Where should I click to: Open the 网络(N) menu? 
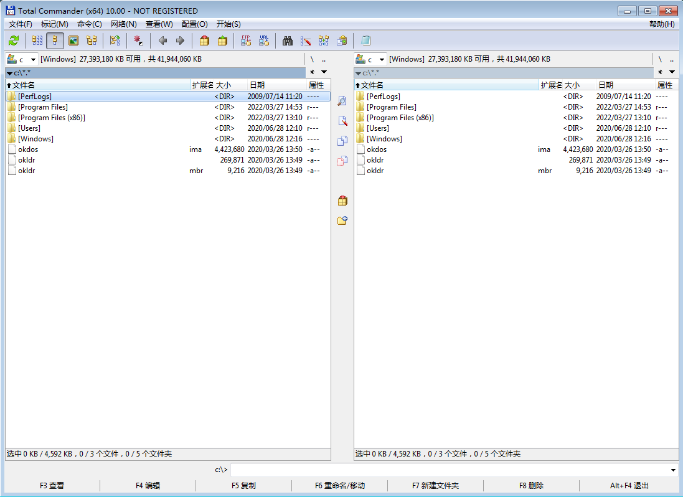coord(123,24)
